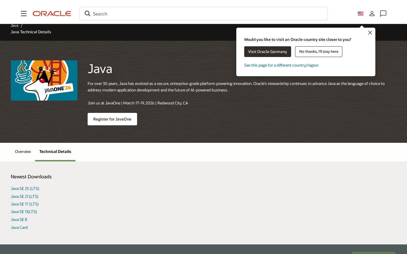Click the Java breadcrumb link
This screenshot has width=407, height=254.
coord(14,26)
